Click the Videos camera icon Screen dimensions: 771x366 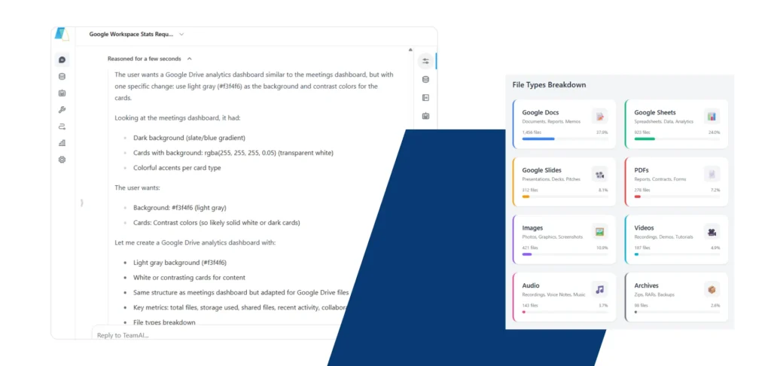[x=712, y=232]
